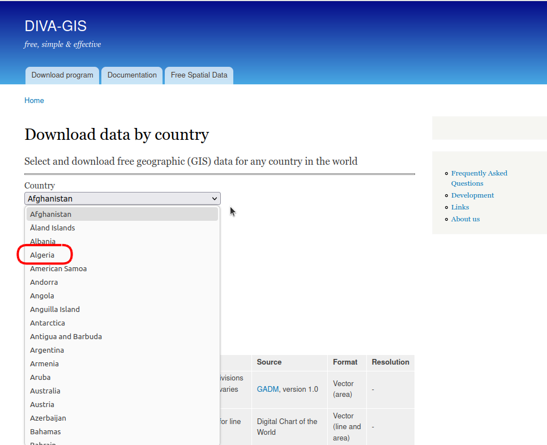Screen dimensions: 547x445
Task: Click the Digital Chart of the World cell
Action: click(289, 427)
